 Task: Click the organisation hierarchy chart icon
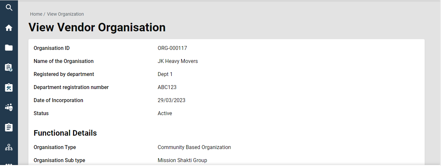[9, 147]
